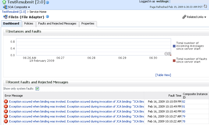The width and height of the screenshot is (209, 125).
Task: Zoom in the Instances and Faults chart
Action: coord(169,54)
